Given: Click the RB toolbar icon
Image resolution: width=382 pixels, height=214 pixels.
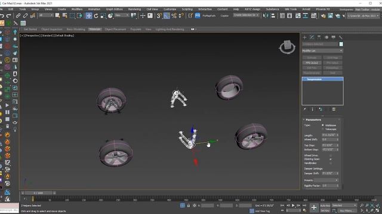Looking at the screenshot, I should point(198,16).
